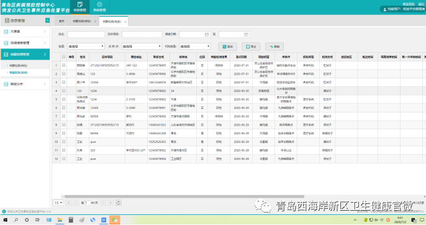Click the 大屏展 sidebar icon

click(6, 32)
